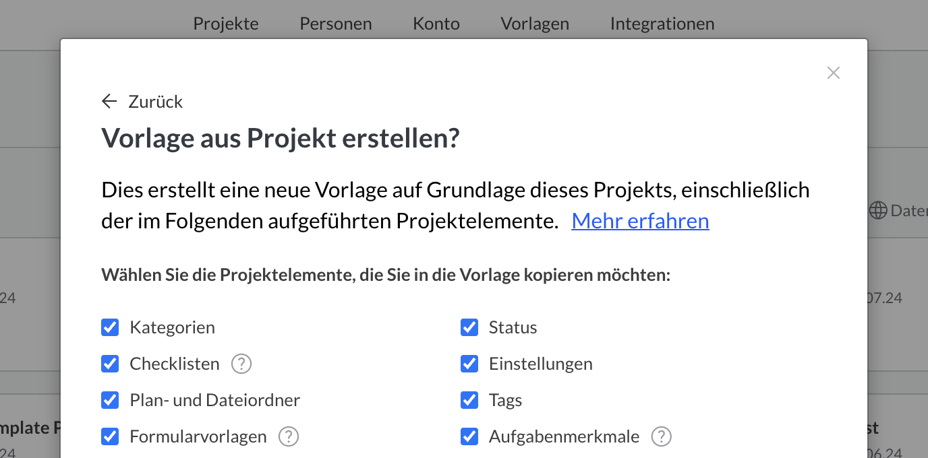
Task: Toggle the Einstellungen checkbox
Action: click(x=469, y=364)
